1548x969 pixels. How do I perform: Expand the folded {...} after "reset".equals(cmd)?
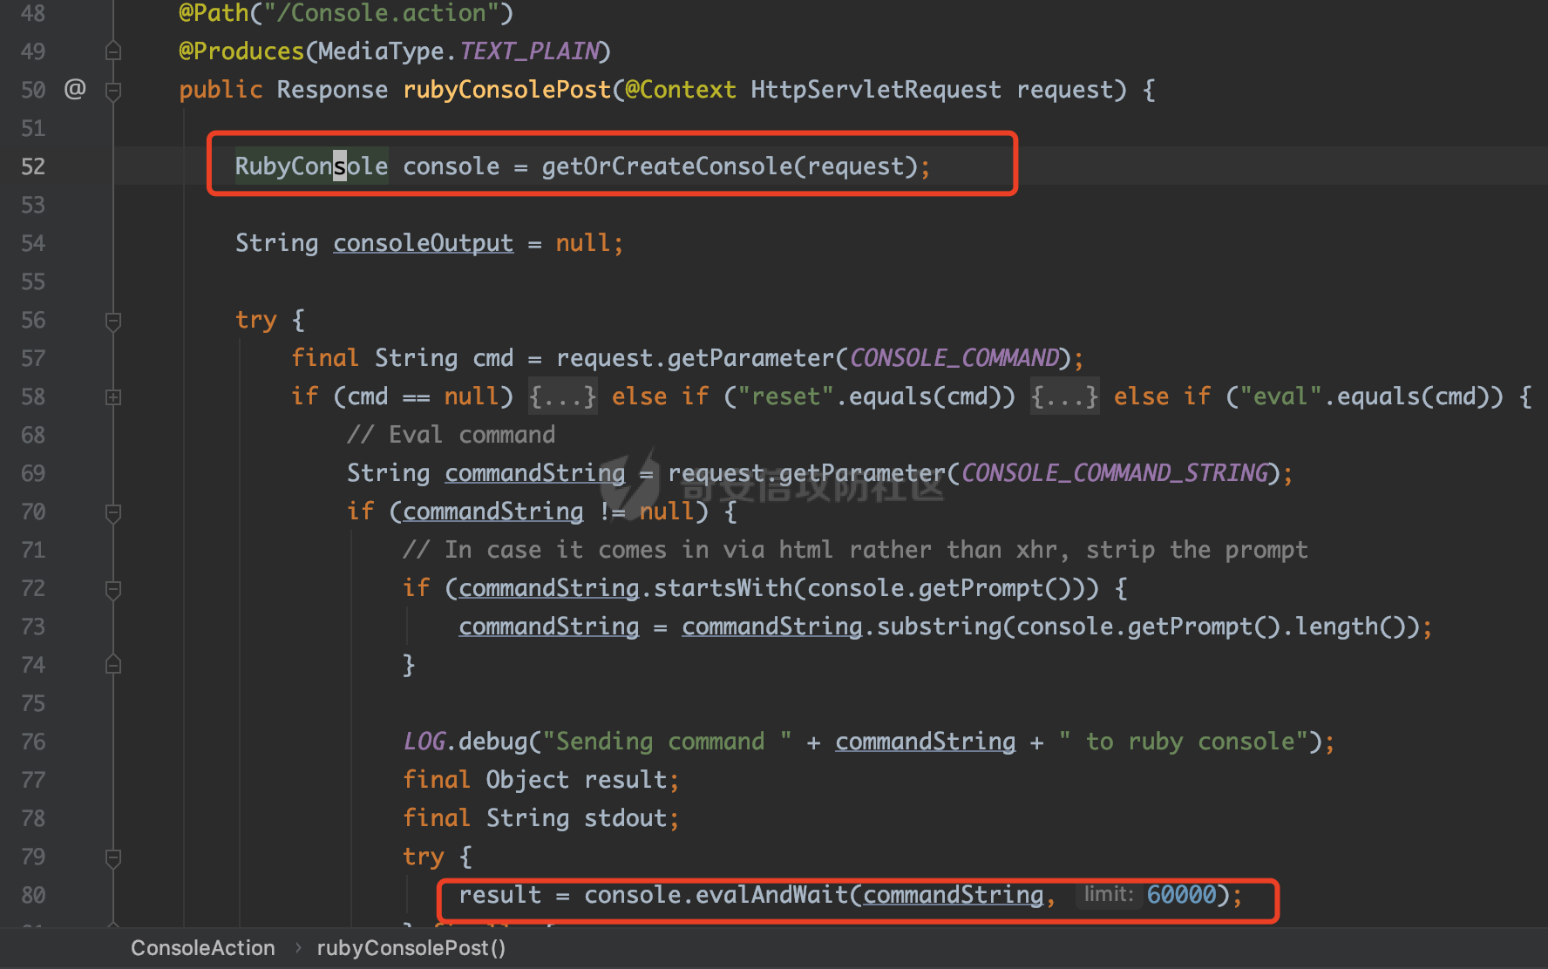tap(1063, 397)
